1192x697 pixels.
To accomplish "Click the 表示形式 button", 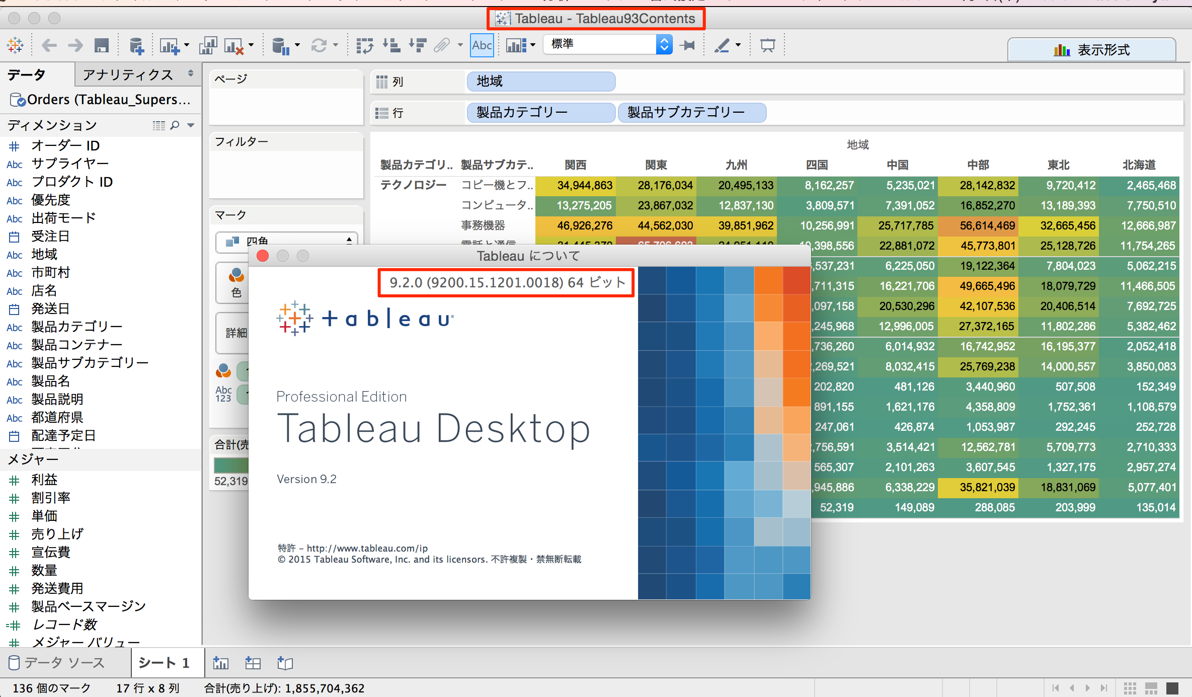I will click(1091, 49).
